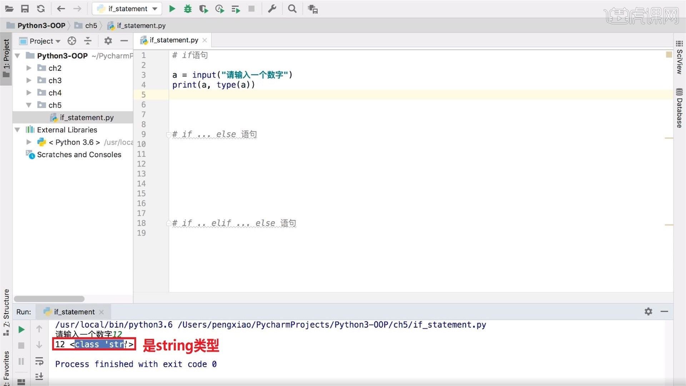The width and height of the screenshot is (686, 386).
Task: Run if_statement using the Debug bug icon
Action: point(188,9)
